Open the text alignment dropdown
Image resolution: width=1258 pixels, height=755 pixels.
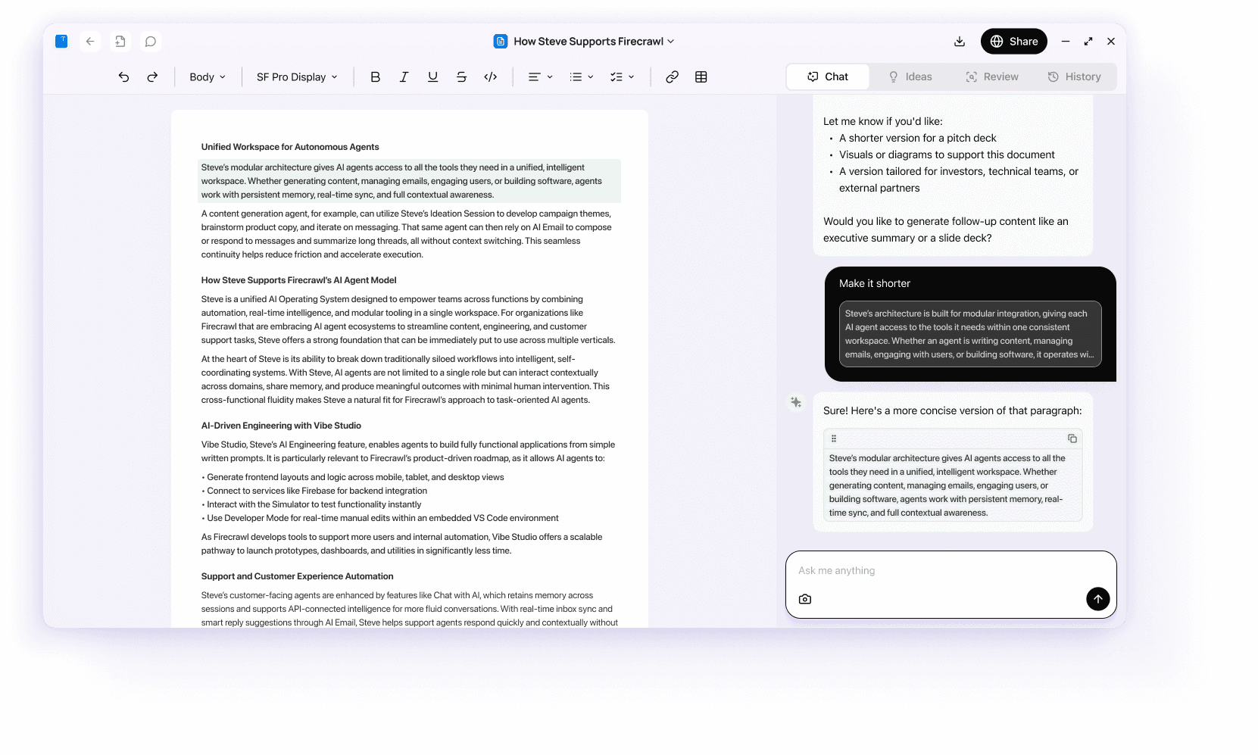[540, 76]
